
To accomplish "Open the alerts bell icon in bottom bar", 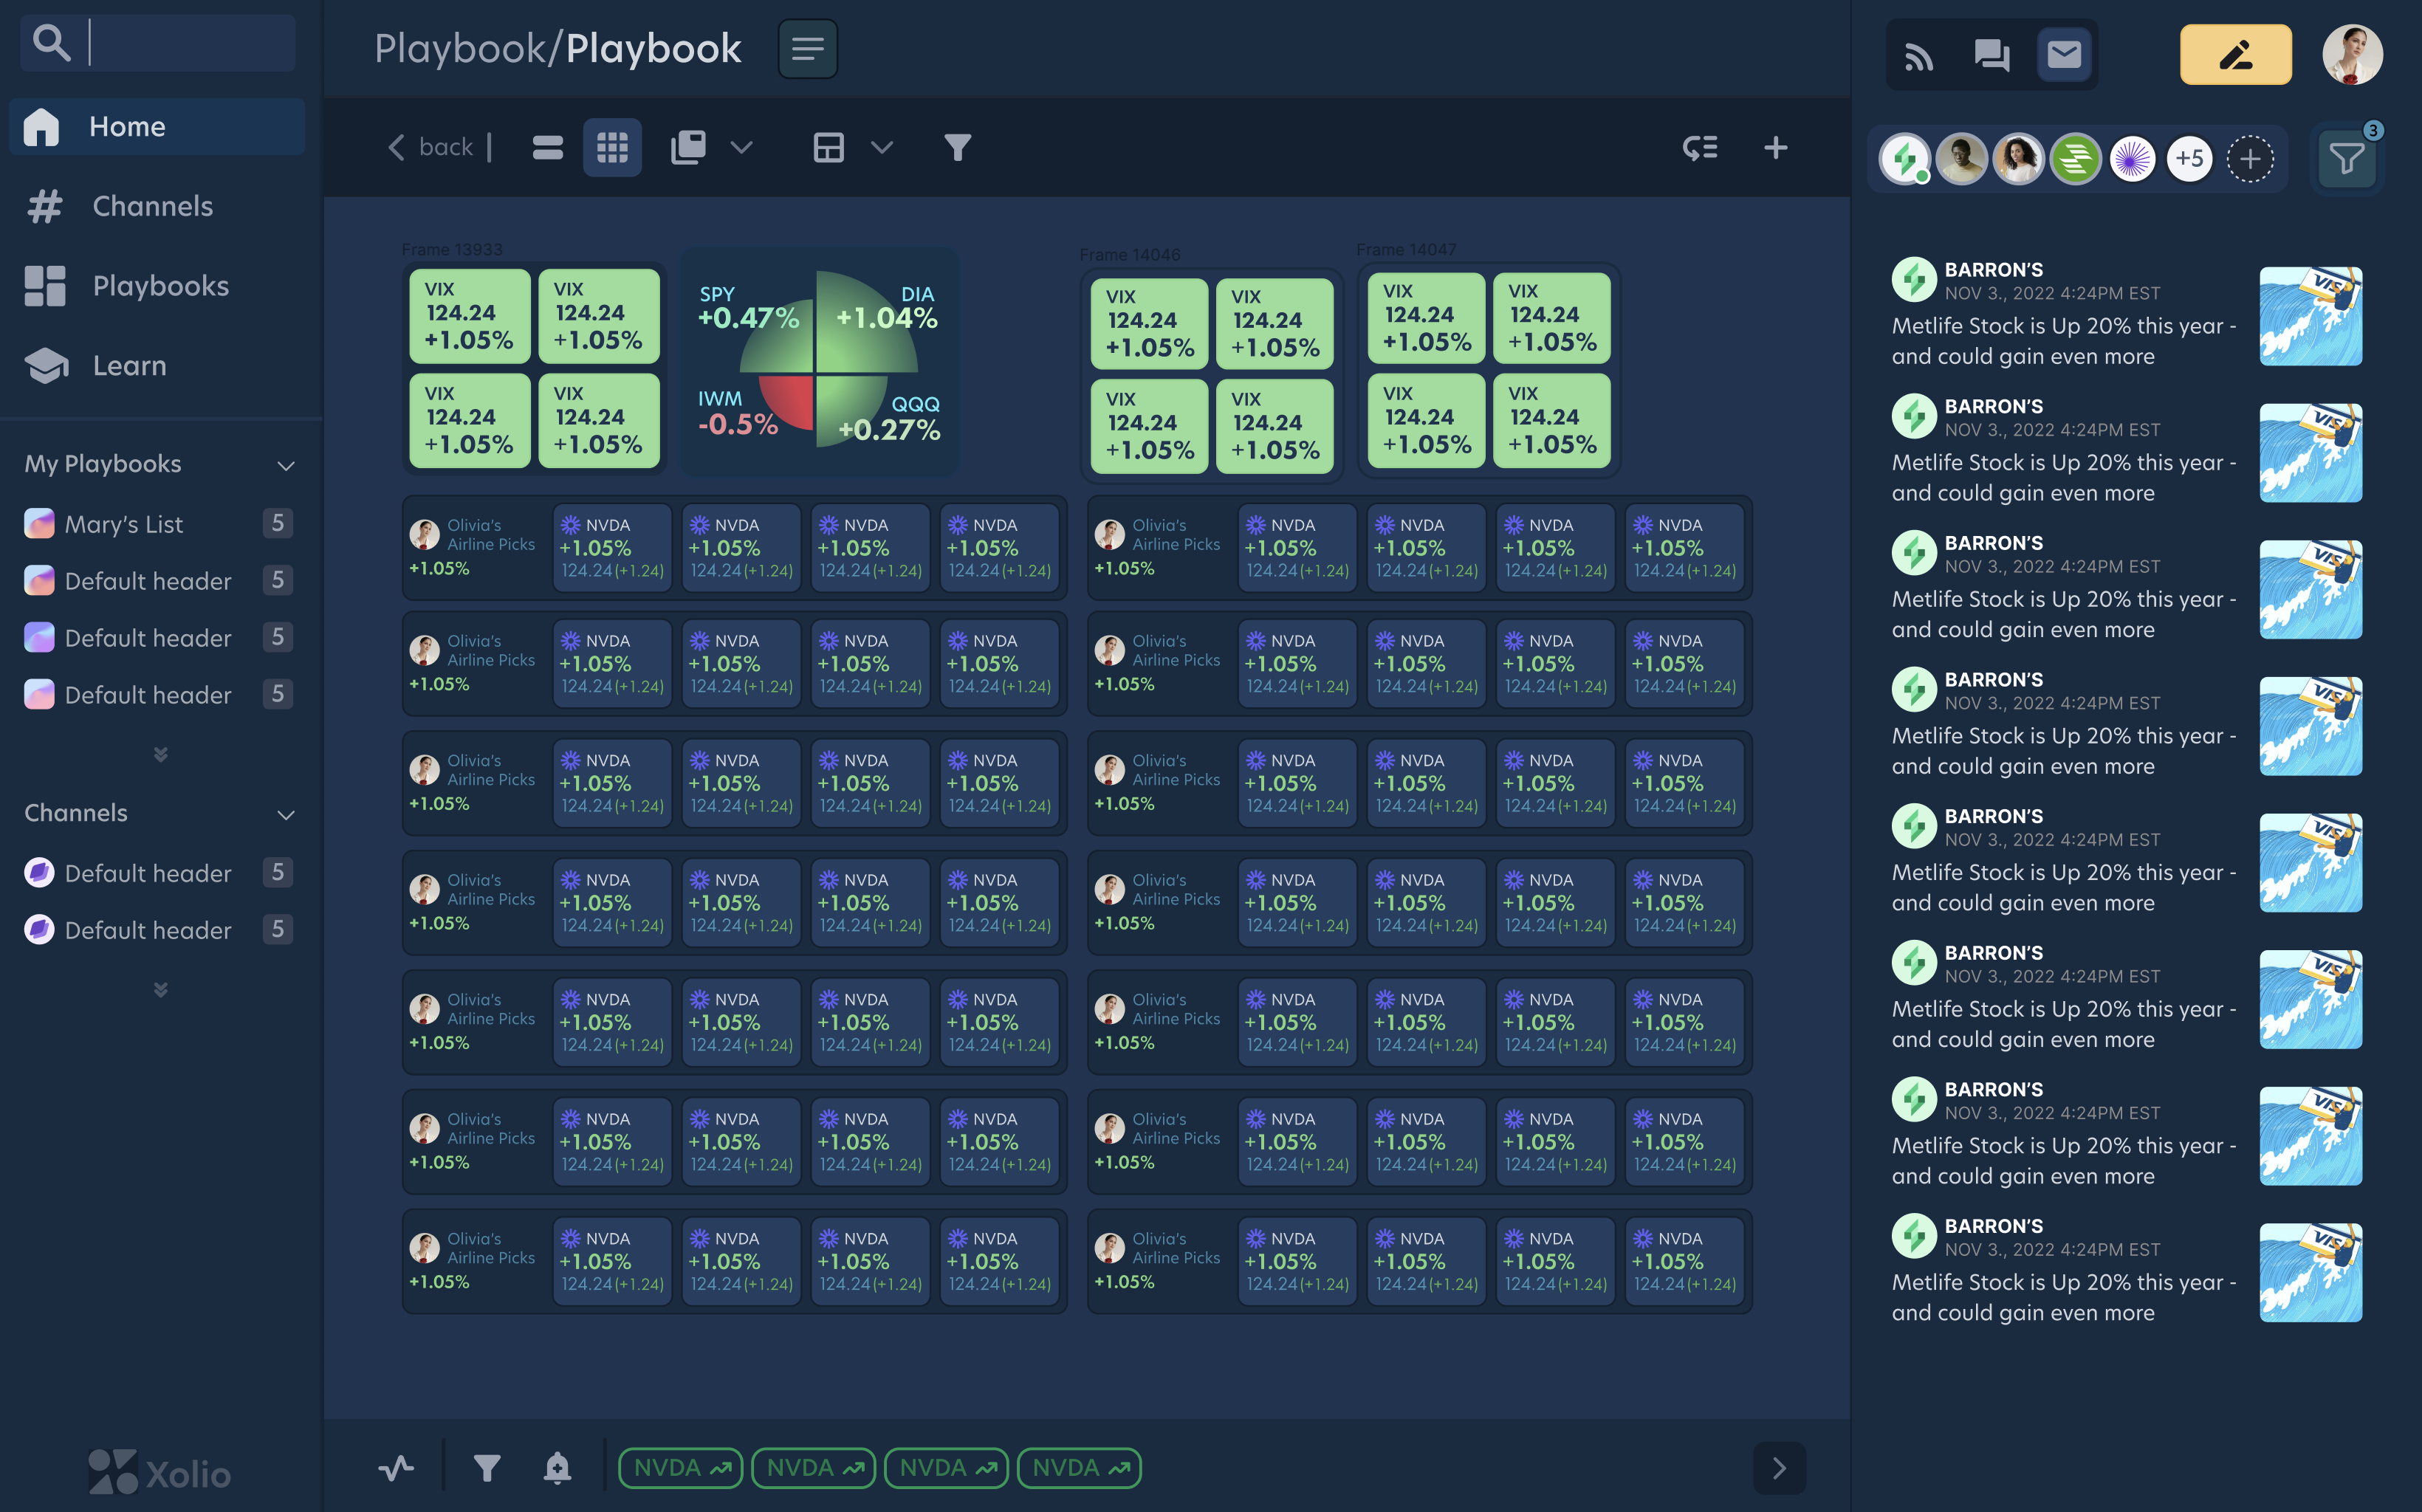I will click(557, 1467).
